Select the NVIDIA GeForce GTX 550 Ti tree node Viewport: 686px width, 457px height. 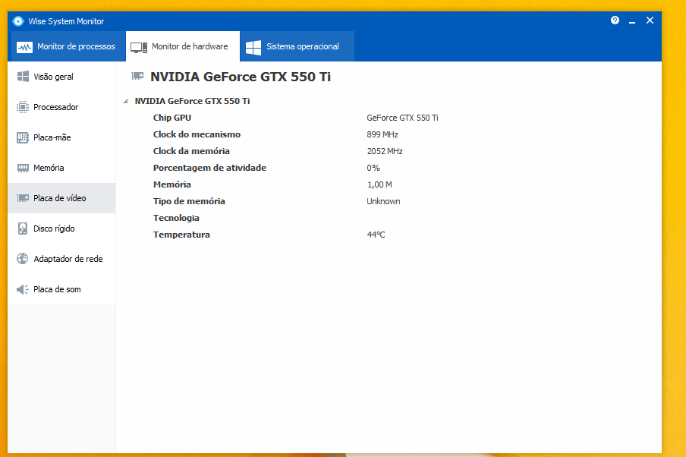(192, 101)
